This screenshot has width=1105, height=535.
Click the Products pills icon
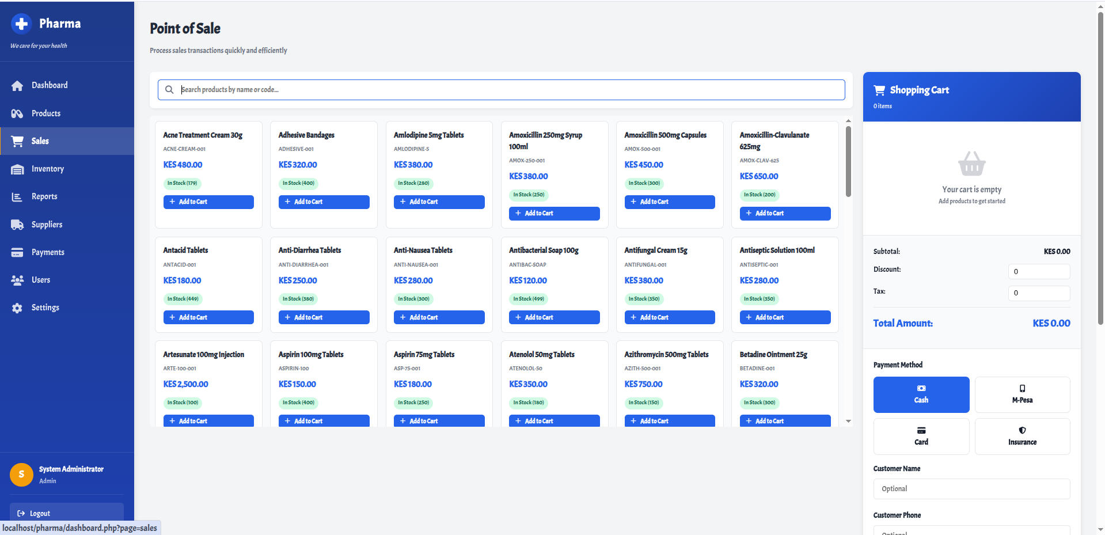17,113
